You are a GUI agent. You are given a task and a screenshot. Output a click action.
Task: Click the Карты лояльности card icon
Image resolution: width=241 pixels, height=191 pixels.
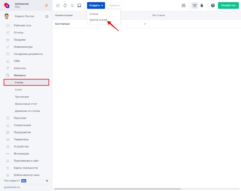[x=8, y=168]
